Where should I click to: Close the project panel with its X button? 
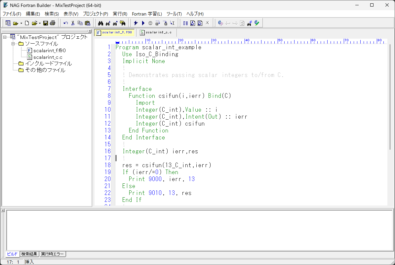click(x=90, y=31)
